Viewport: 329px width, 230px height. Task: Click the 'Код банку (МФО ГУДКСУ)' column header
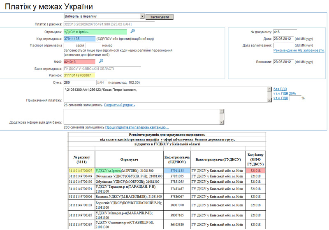255,159
